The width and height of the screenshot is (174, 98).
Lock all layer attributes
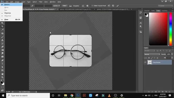click(x=157, y=58)
